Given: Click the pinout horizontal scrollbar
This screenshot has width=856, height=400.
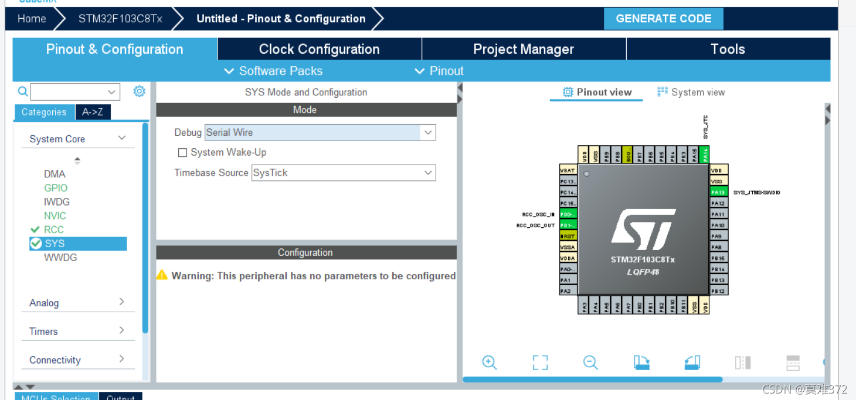Looking at the screenshot, I should pyautogui.click(x=592, y=380).
